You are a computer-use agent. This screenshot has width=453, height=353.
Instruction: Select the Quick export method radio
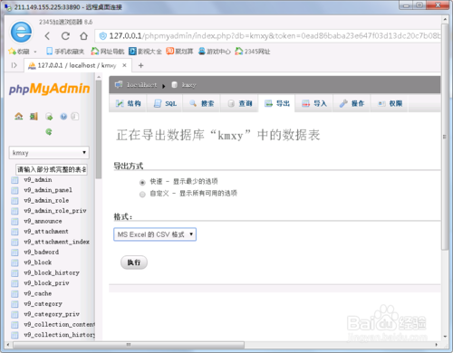142,182
